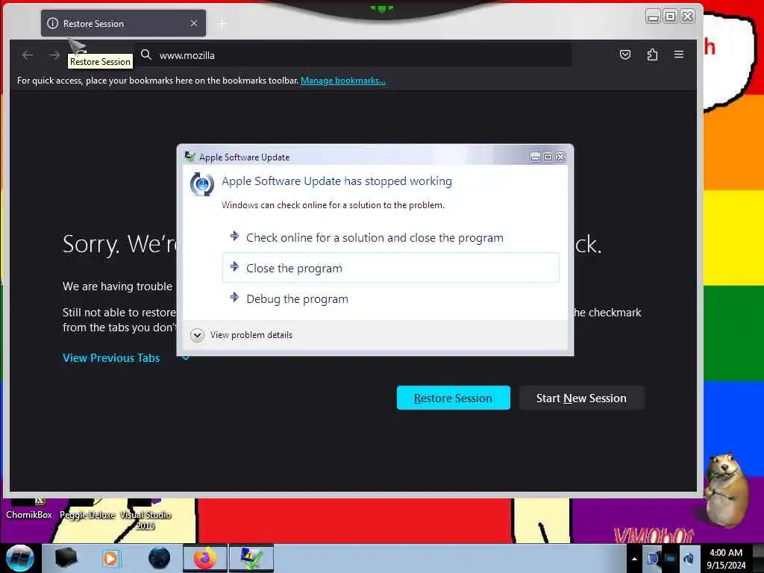The image size is (764, 573).
Task: Open the Extensions puzzle icon
Action: coord(652,54)
